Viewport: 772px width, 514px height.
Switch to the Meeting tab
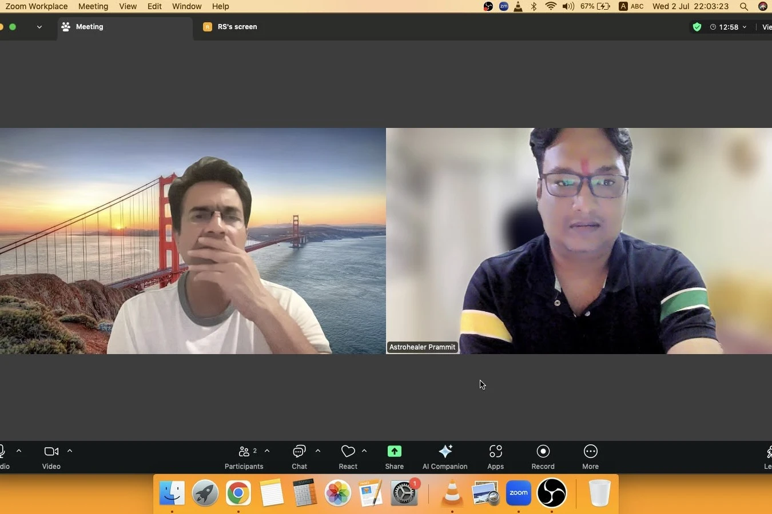[125, 27]
